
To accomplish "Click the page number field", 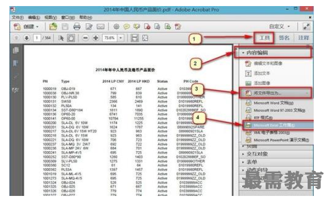I will click(37, 38).
